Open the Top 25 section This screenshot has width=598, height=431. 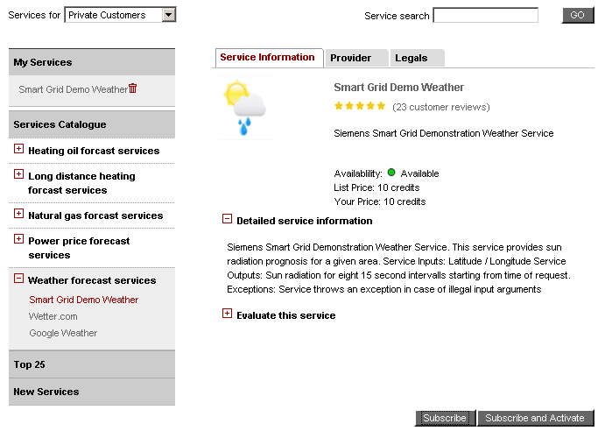[x=92, y=364]
